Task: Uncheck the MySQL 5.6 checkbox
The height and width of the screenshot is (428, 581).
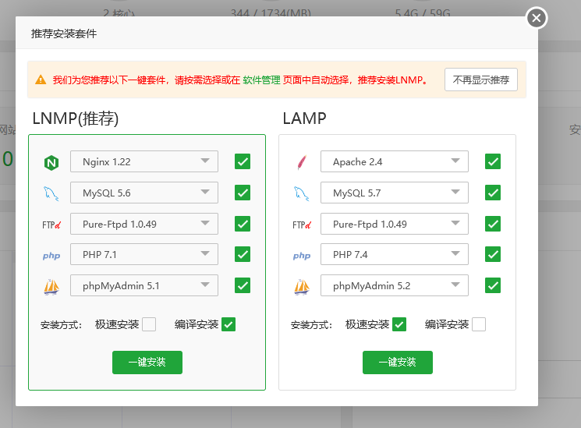Action: pos(243,193)
